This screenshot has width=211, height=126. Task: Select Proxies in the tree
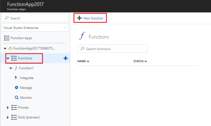[23, 107]
